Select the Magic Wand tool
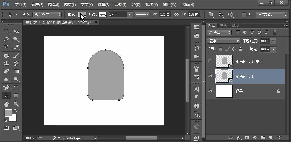 pos(16,39)
